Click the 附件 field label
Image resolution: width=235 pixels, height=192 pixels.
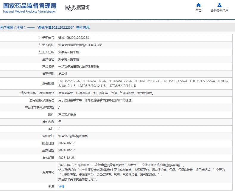click(51, 115)
